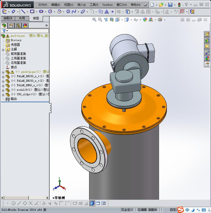211x213 pixels.
Task: Toggle the 3D shaded view button
Action: point(92,203)
